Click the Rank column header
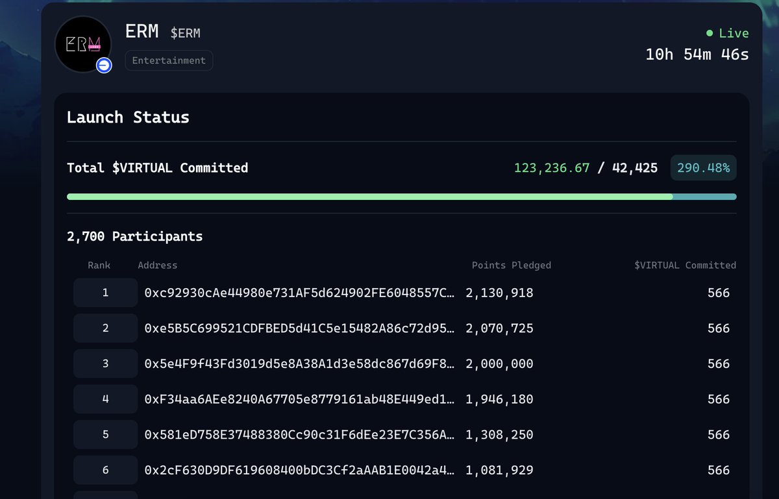Screen dimensions: 779x499 (x=99, y=265)
